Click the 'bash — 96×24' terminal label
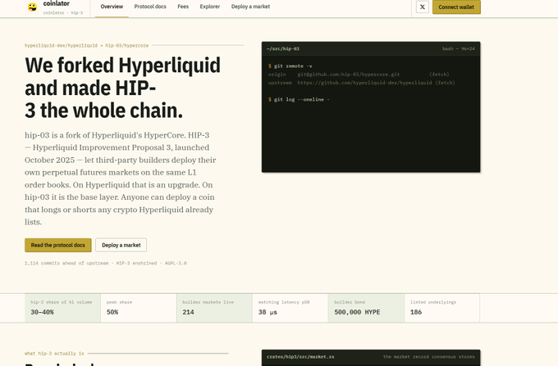The height and width of the screenshot is (366, 558). click(x=459, y=48)
